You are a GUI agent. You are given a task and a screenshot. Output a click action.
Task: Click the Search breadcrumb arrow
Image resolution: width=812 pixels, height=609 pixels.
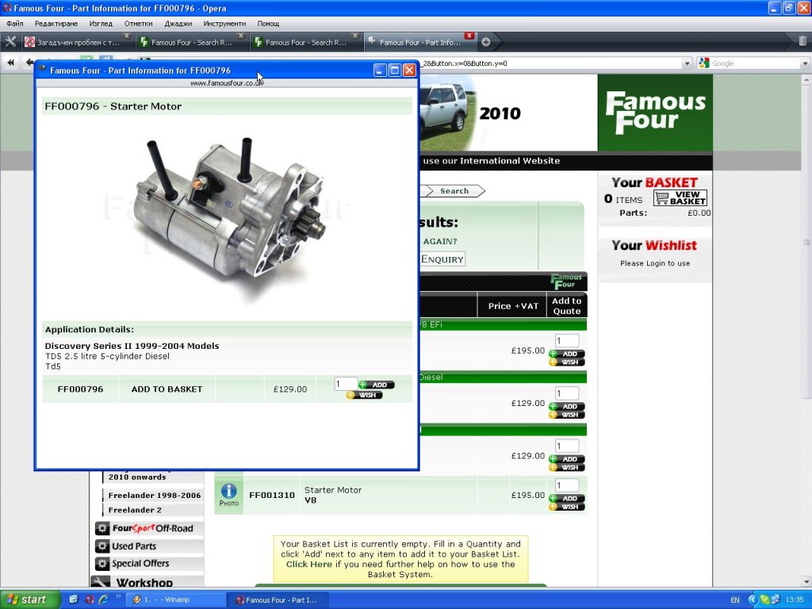point(454,190)
